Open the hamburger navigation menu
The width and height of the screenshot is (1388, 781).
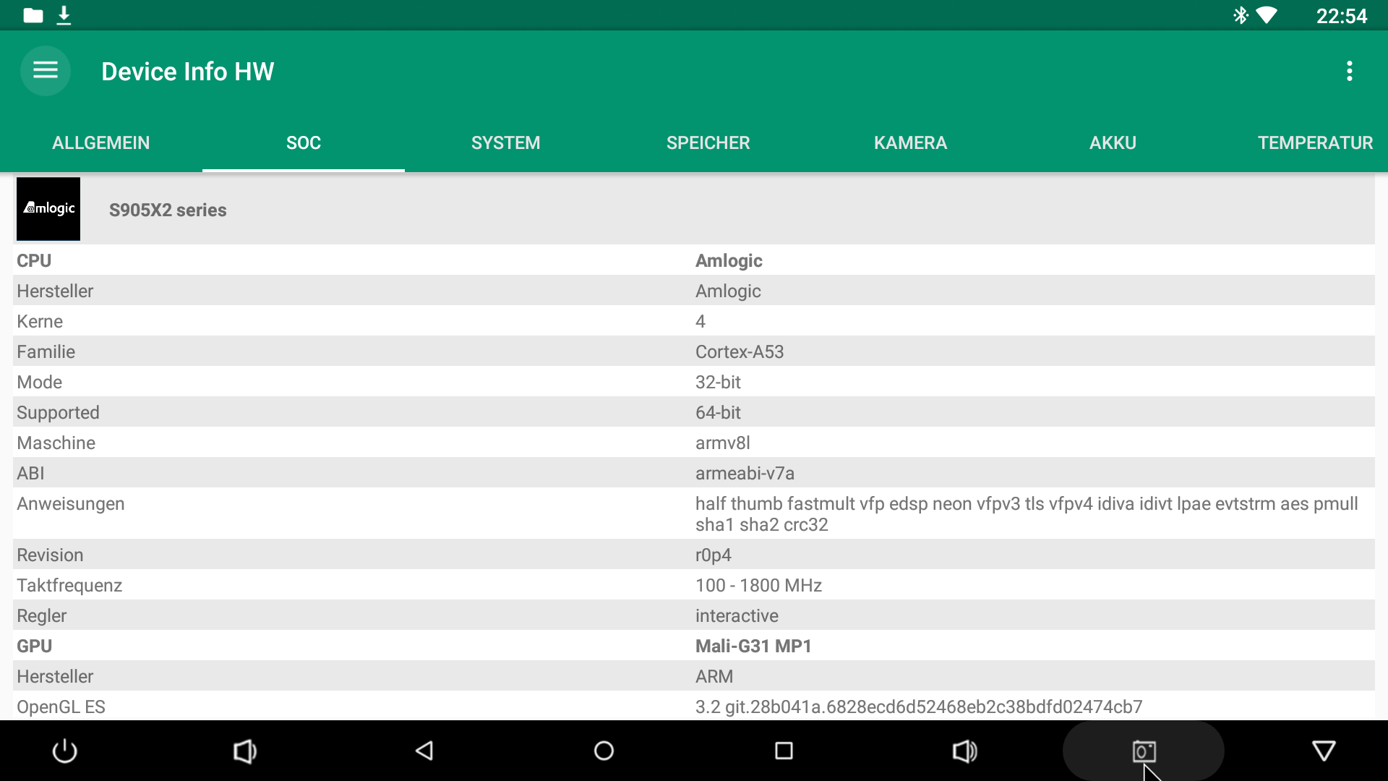(x=46, y=71)
